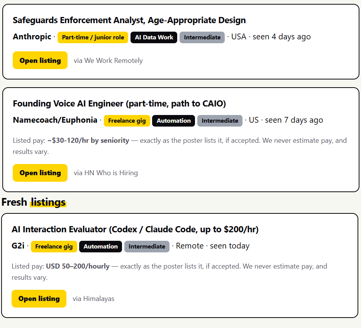Image resolution: width=361 pixels, height=328 pixels.
Task: Select the Namecoach/Euphonia company name
Action: (55, 120)
